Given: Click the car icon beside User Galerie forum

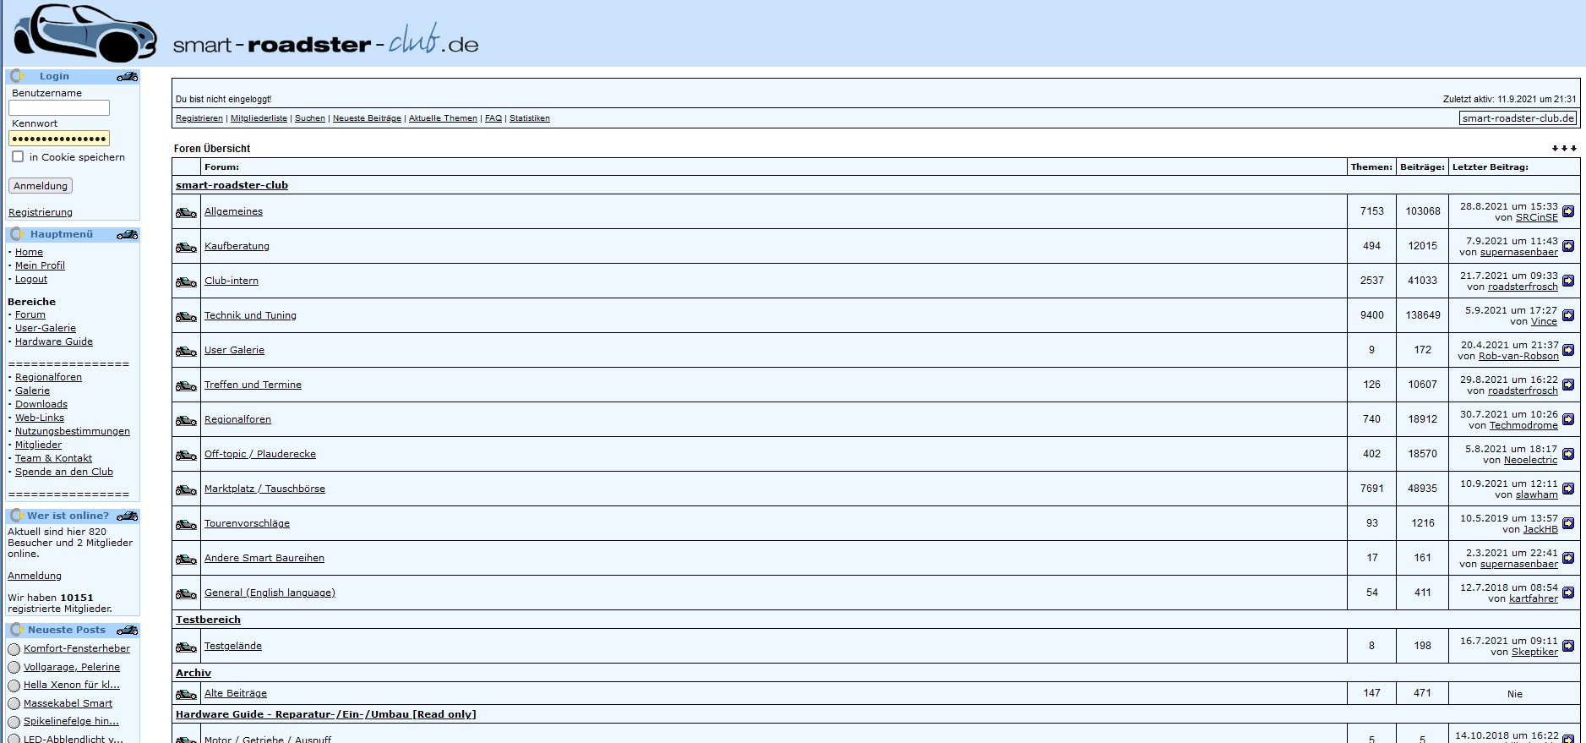Looking at the screenshot, I should click(x=186, y=351).
